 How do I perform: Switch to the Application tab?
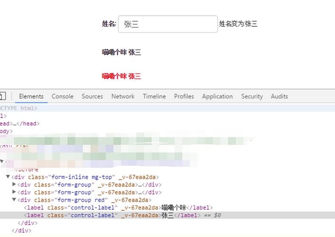[217, 96]
